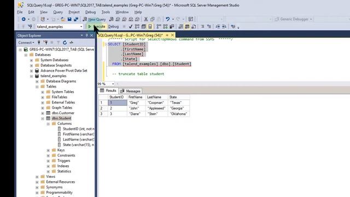Collapse the SELECT statement outline box

106,44
